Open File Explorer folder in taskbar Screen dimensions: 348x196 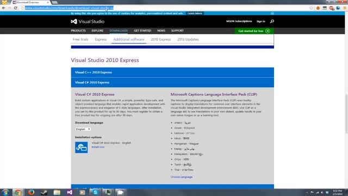click(57, 192)
